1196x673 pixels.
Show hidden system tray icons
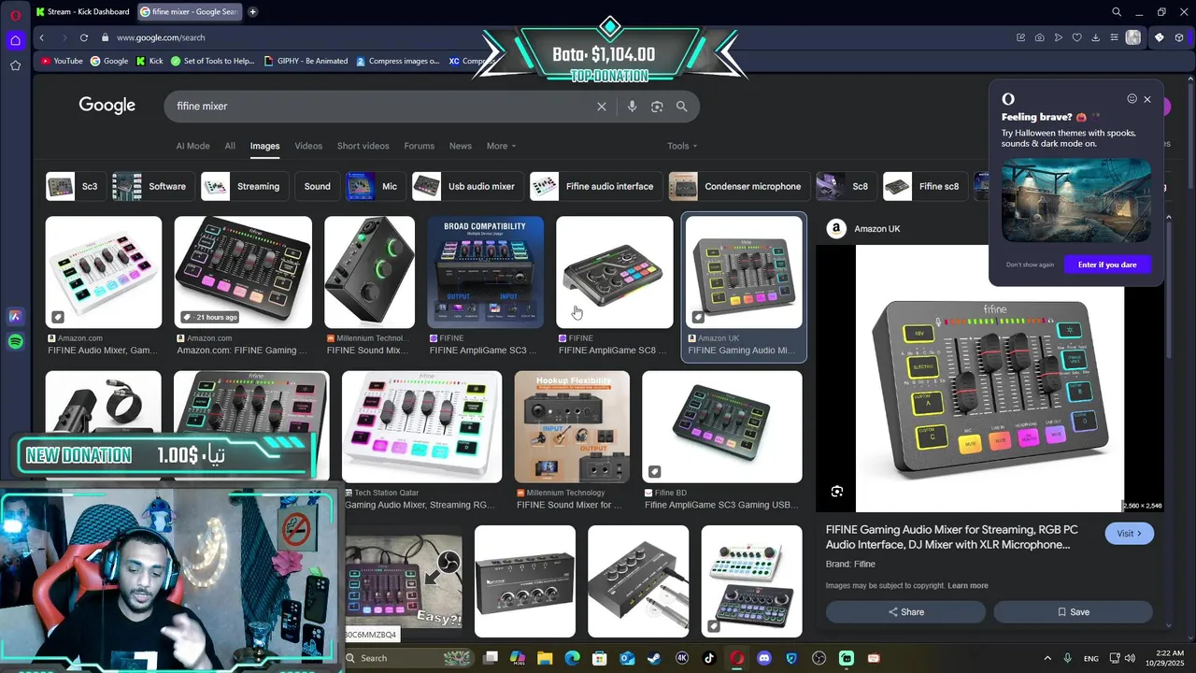[1046, 658]
